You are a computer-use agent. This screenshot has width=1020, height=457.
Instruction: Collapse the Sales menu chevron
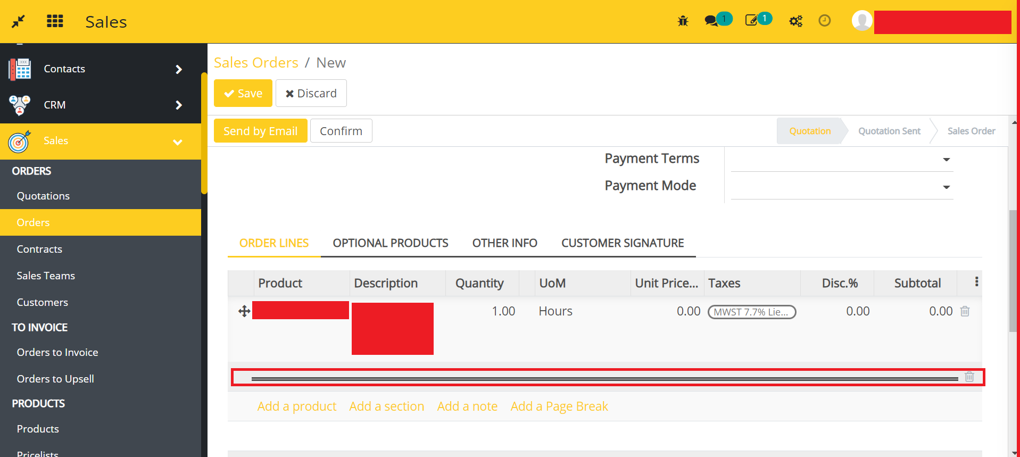pos(178,142)
